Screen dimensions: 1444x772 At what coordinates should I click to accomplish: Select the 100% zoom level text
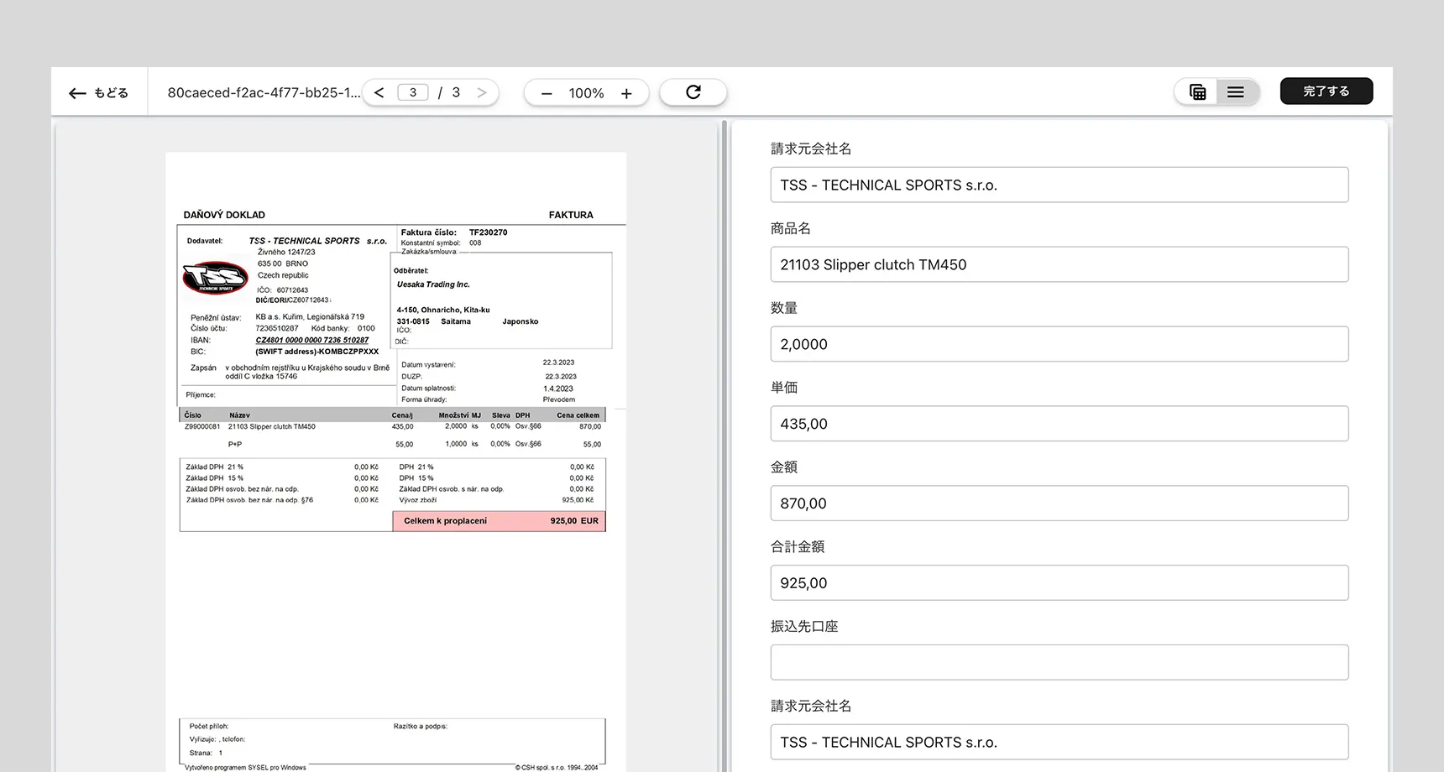pos(586,93)
